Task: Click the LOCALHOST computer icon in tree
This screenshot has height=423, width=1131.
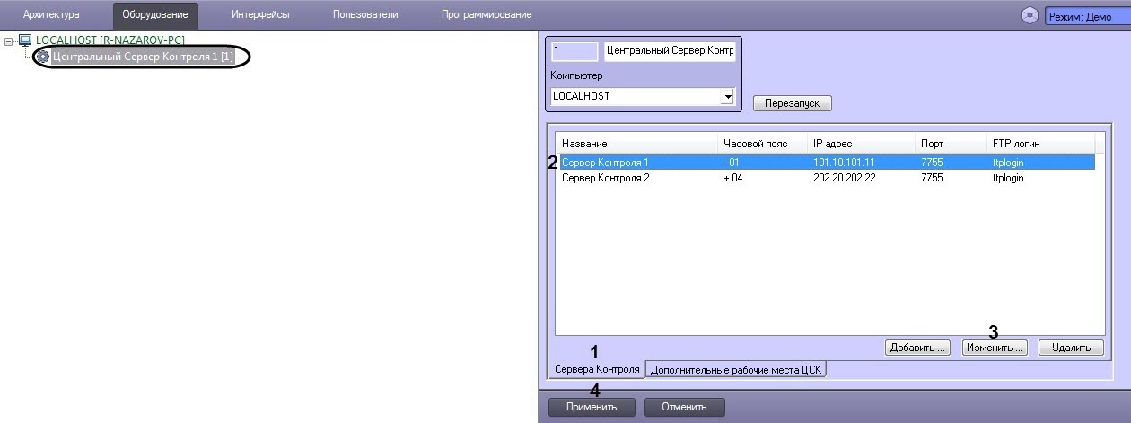Action: [x=25, y=40]
